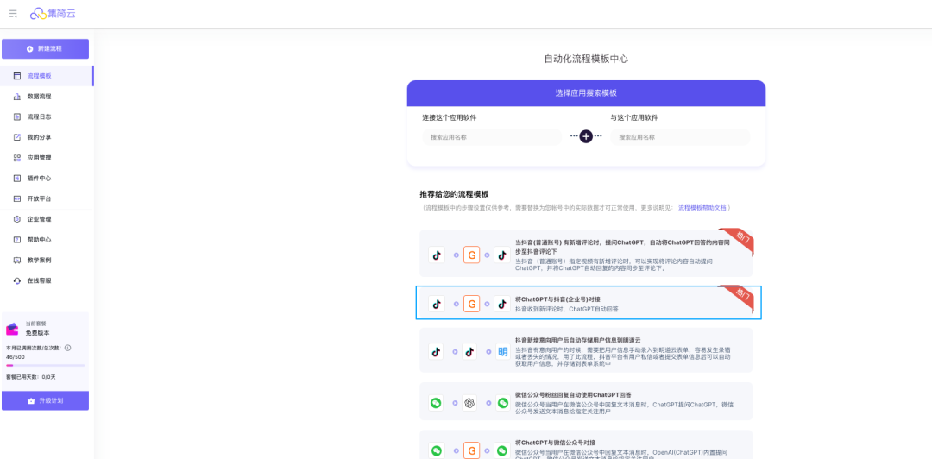This screenshot has height=459, width=932.
Task: Open the 将ChatGPT与抖音(企业号)对接 template card
Action: tap(589, 303)
